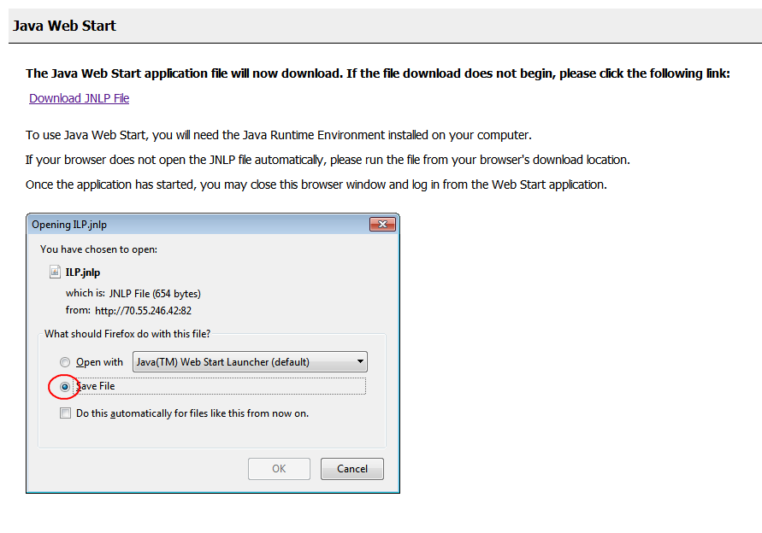Screen dimensions: 762x533
Task: Click the What should Firefox do label
Action: [x=127, y=334]
